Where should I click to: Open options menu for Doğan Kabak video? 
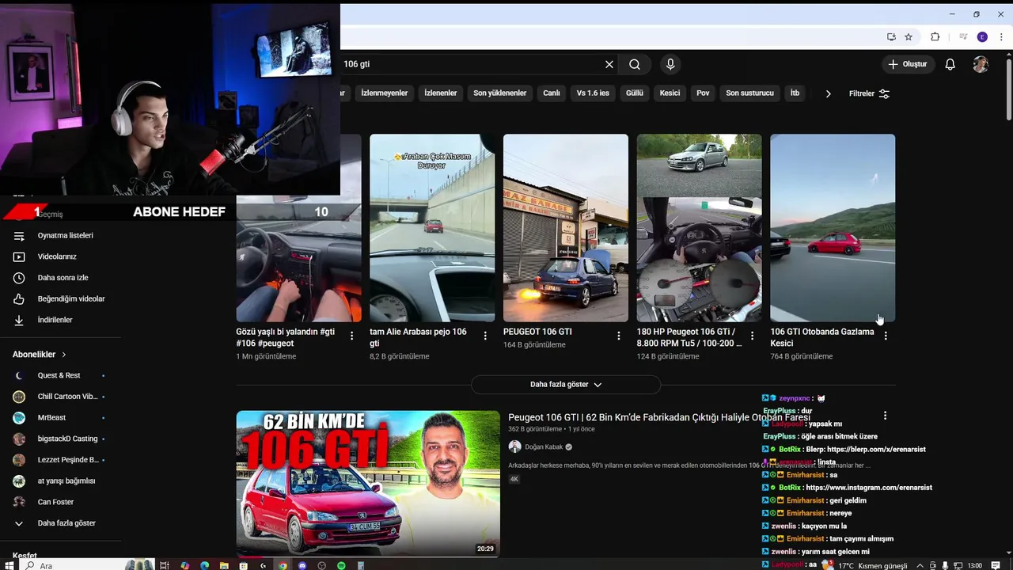click(x=885, y=416)
